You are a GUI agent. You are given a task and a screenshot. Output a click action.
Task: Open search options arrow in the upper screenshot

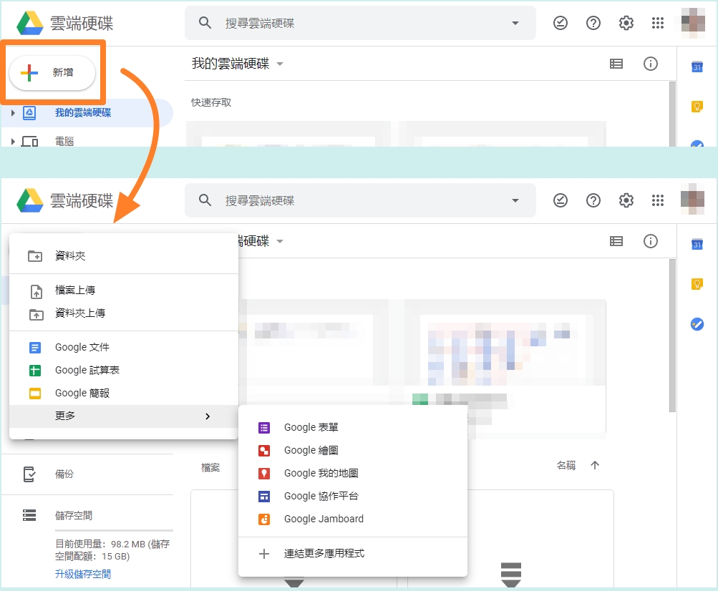515,23
